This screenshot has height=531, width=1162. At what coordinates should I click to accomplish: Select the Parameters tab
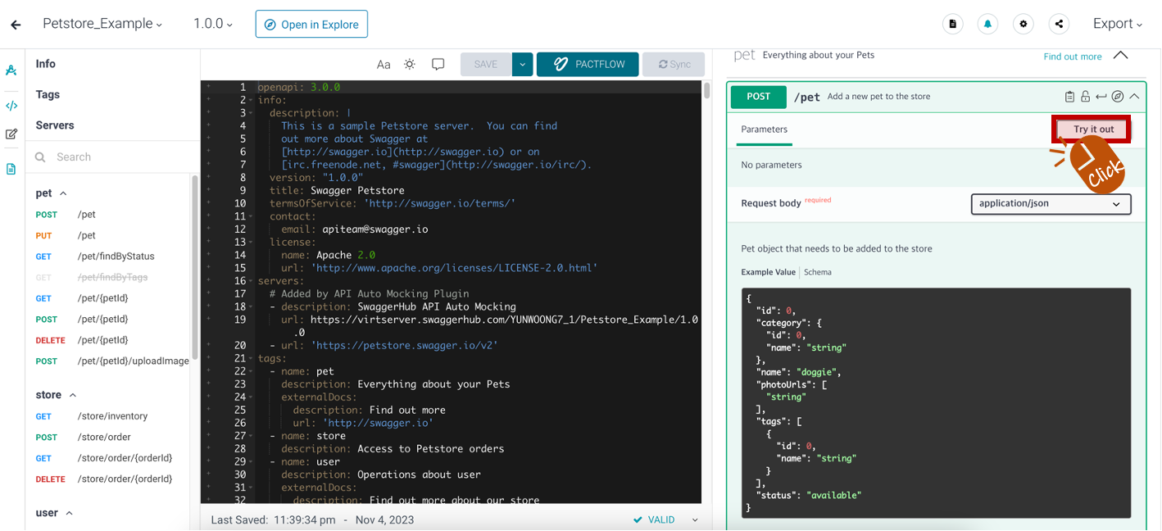(x=764, y=129)
